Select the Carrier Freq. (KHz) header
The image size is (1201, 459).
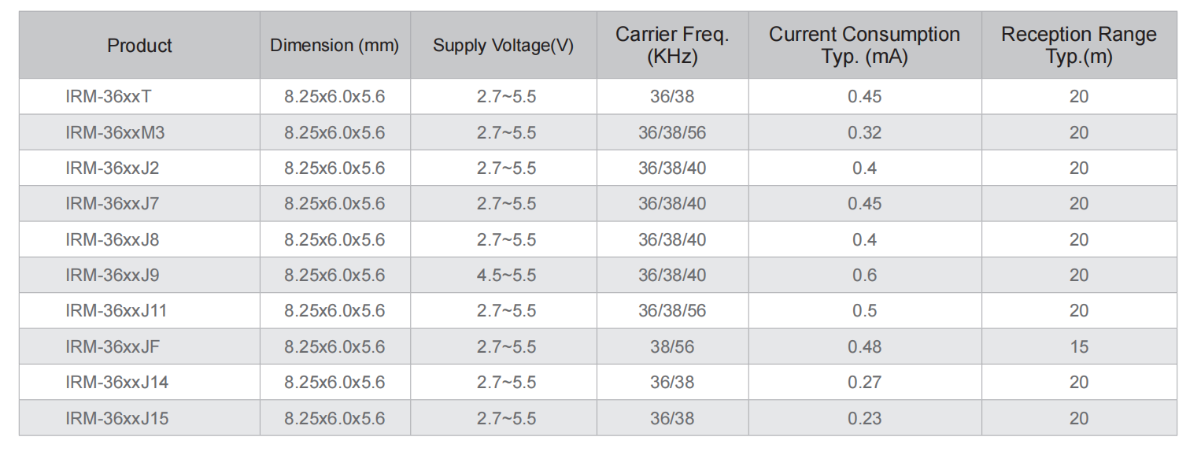672,46
